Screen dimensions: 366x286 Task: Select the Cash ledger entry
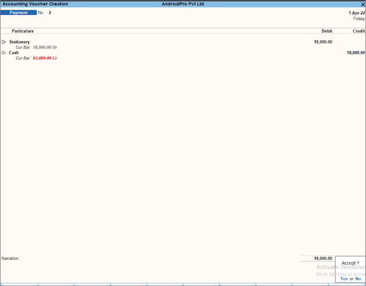pos(14,53)
